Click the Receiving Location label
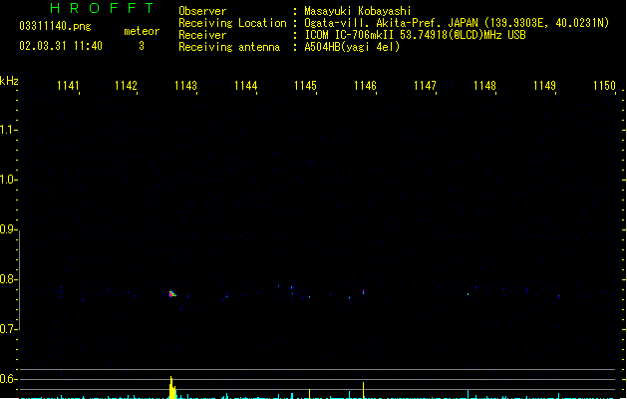 (x=232, y=23)
